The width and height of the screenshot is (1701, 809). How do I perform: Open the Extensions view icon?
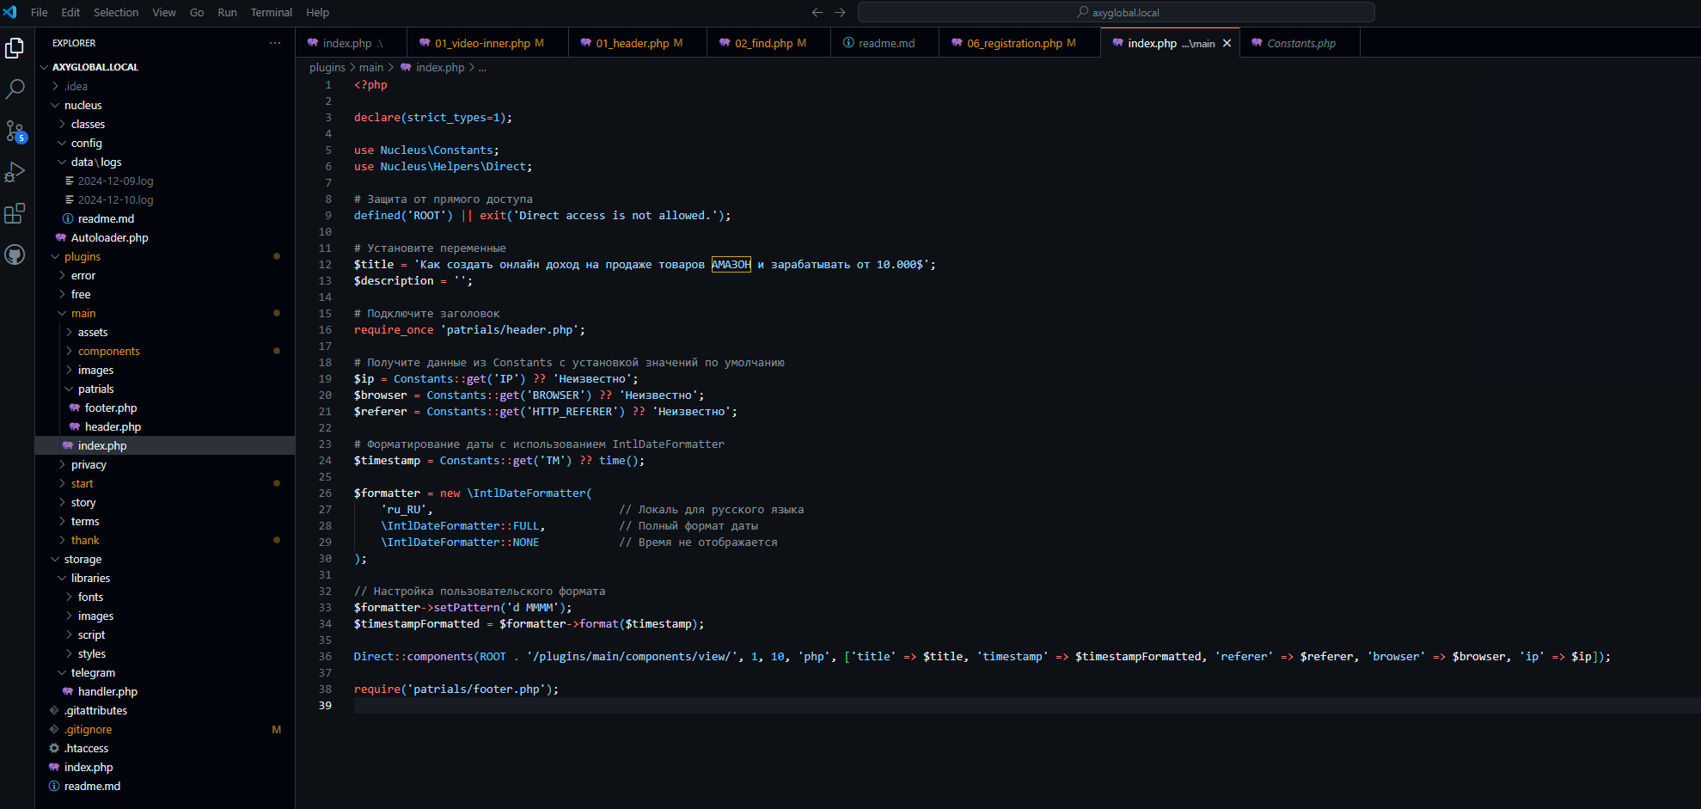tap(15, 213)
